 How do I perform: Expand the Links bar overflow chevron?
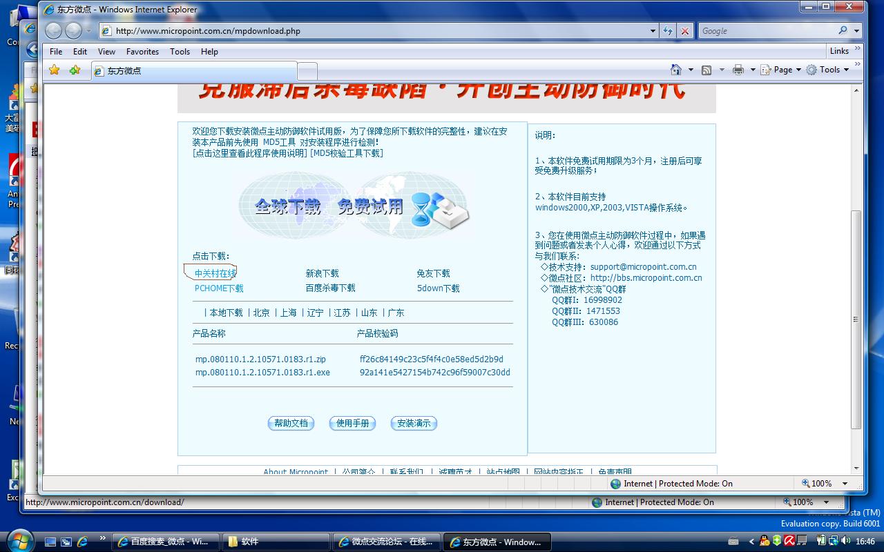pos(858,49)
